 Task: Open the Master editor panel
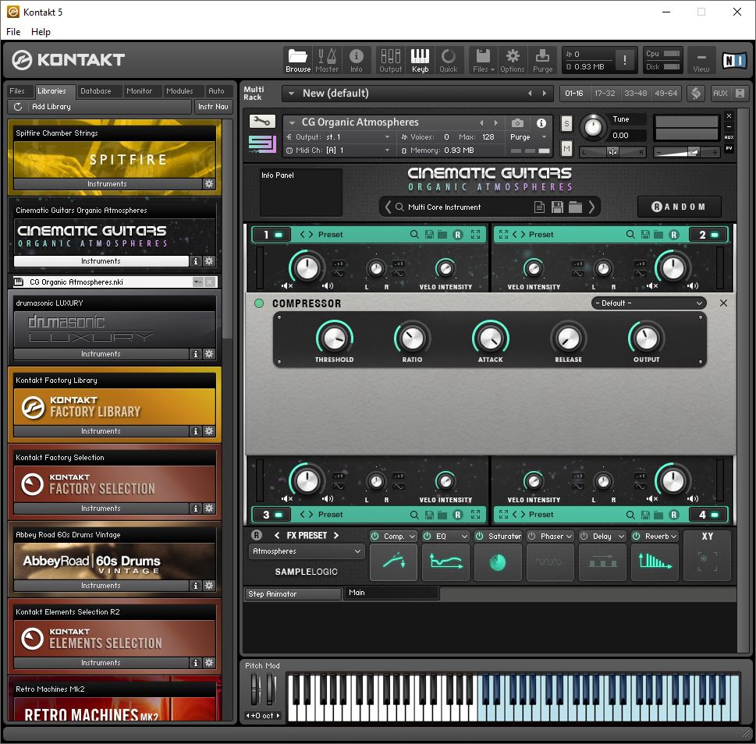point(327,60)
